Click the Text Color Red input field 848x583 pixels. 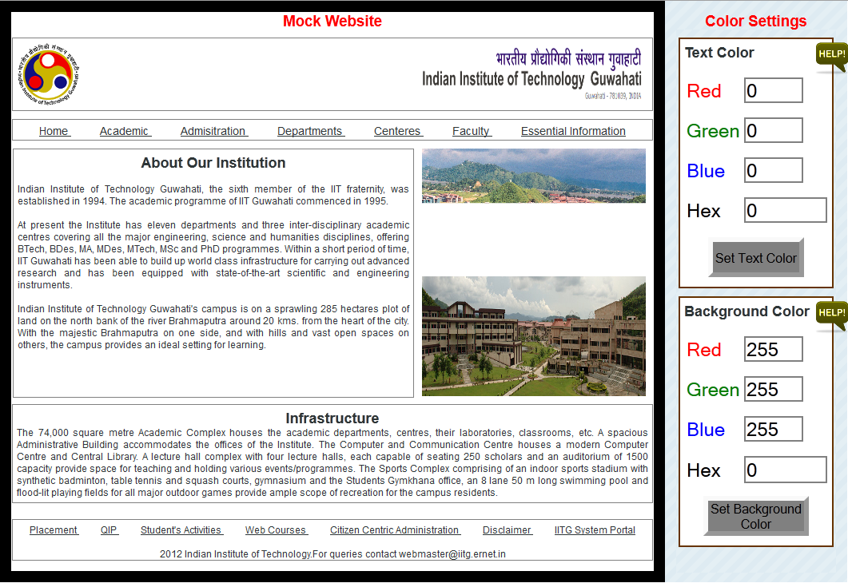coord(773,90)
